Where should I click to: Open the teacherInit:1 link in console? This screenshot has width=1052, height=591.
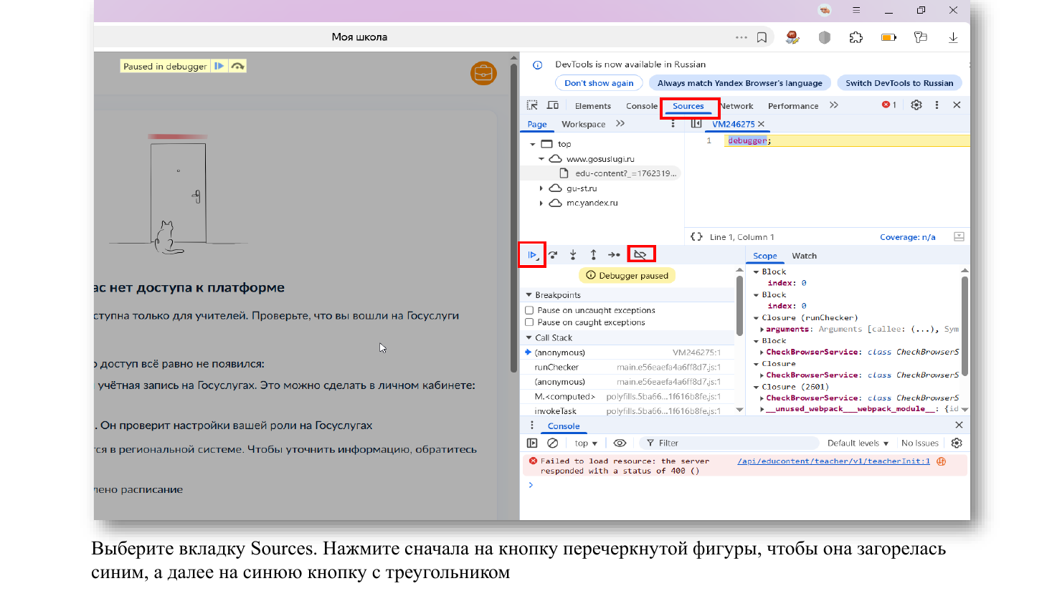[x=834, y=461]
